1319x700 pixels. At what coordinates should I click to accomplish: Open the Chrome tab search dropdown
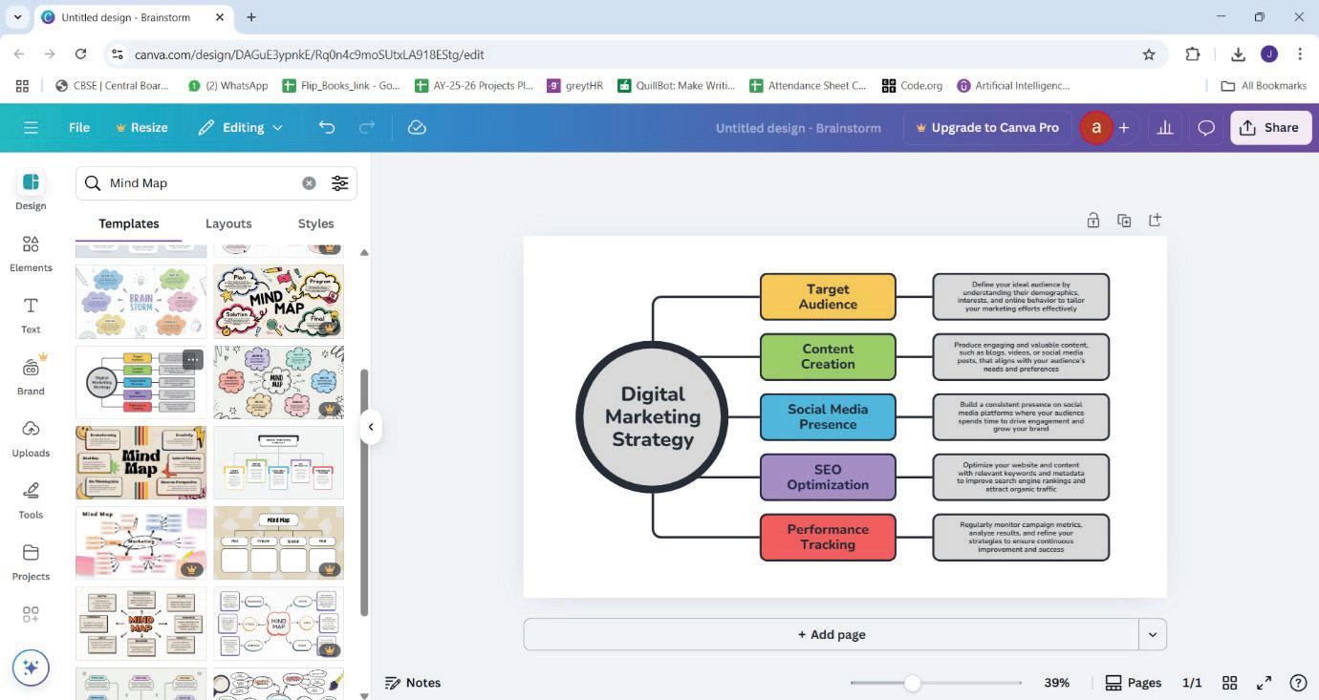pos(17,17)
